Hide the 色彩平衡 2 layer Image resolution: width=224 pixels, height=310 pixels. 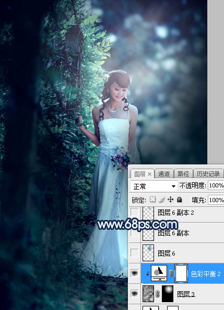click(x=135, y=273)
